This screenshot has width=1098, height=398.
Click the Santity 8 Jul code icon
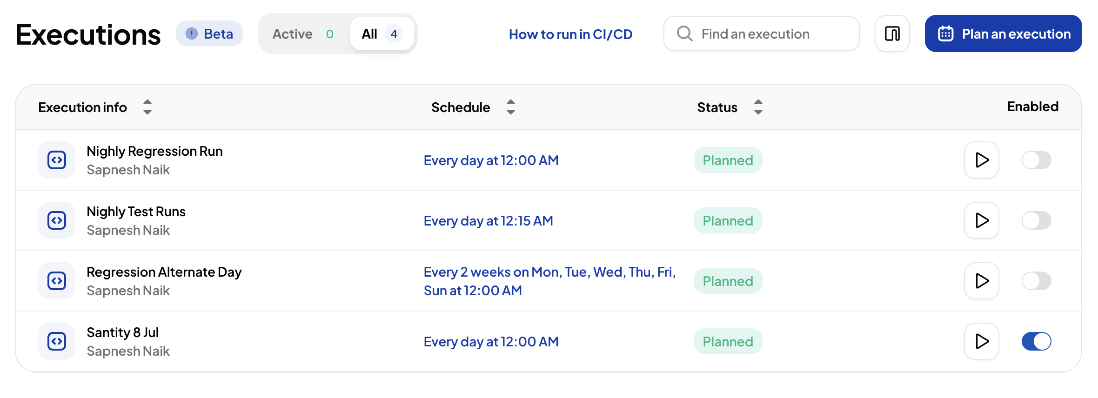tap(57, 341)
